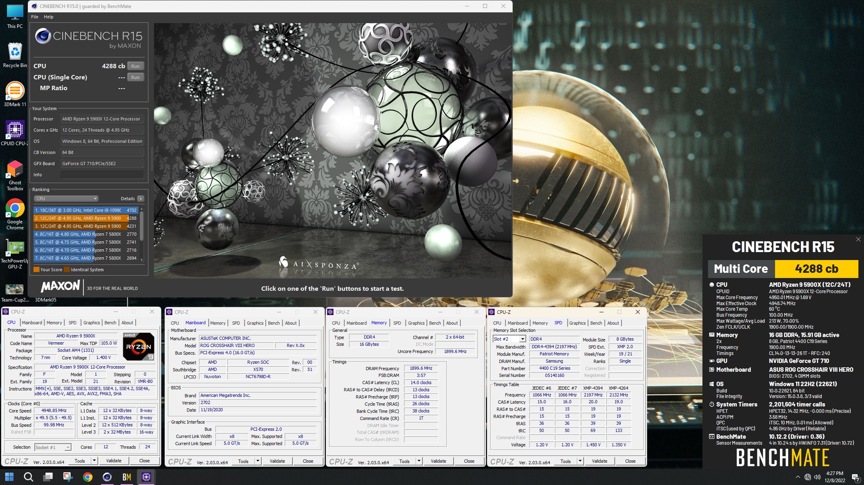Switch to BenchMate taskbar icon
The height and width of the screenshot is (485, 864).
coord(126,477)
